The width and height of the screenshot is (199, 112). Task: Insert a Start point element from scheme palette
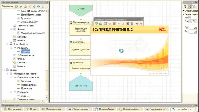pyautogui.click(x=96, y=24)
